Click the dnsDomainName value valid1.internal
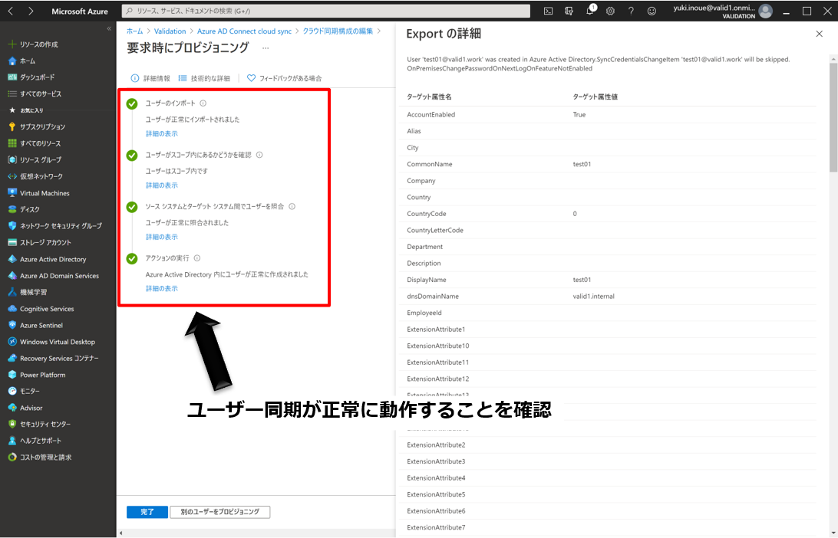This screenshot has height=538, width=838. [594, 297]
